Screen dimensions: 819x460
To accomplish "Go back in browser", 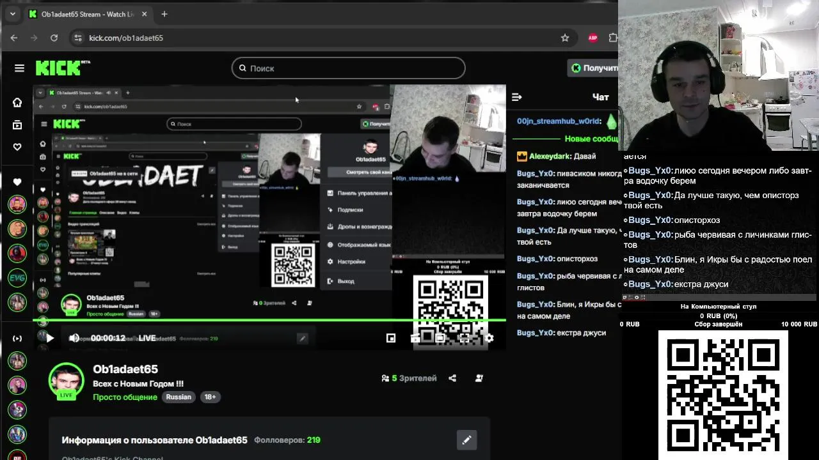I will click(14, 38).
